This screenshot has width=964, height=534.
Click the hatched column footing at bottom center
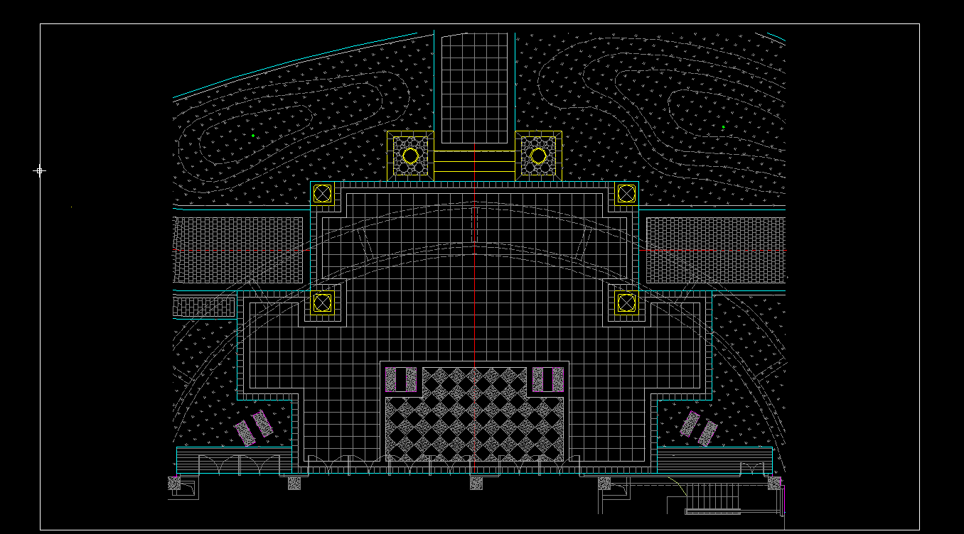pyautogui.click(x=476, y=483)
